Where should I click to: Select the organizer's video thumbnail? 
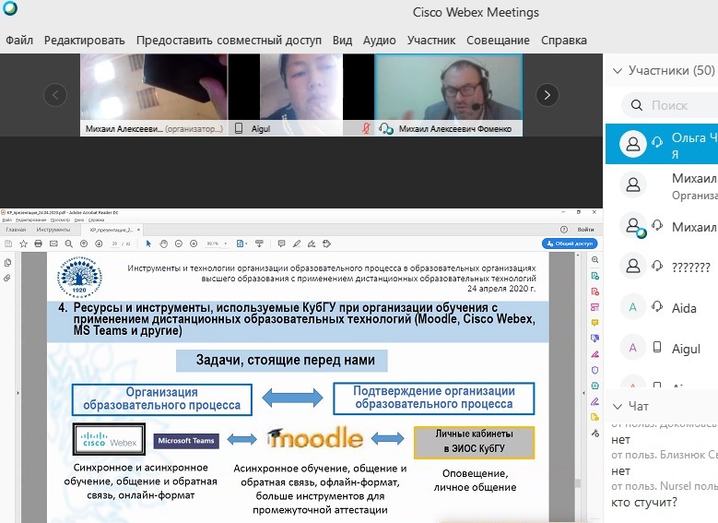[x=154, y=95]
